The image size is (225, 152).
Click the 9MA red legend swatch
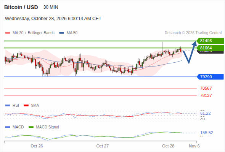[26, 106]
